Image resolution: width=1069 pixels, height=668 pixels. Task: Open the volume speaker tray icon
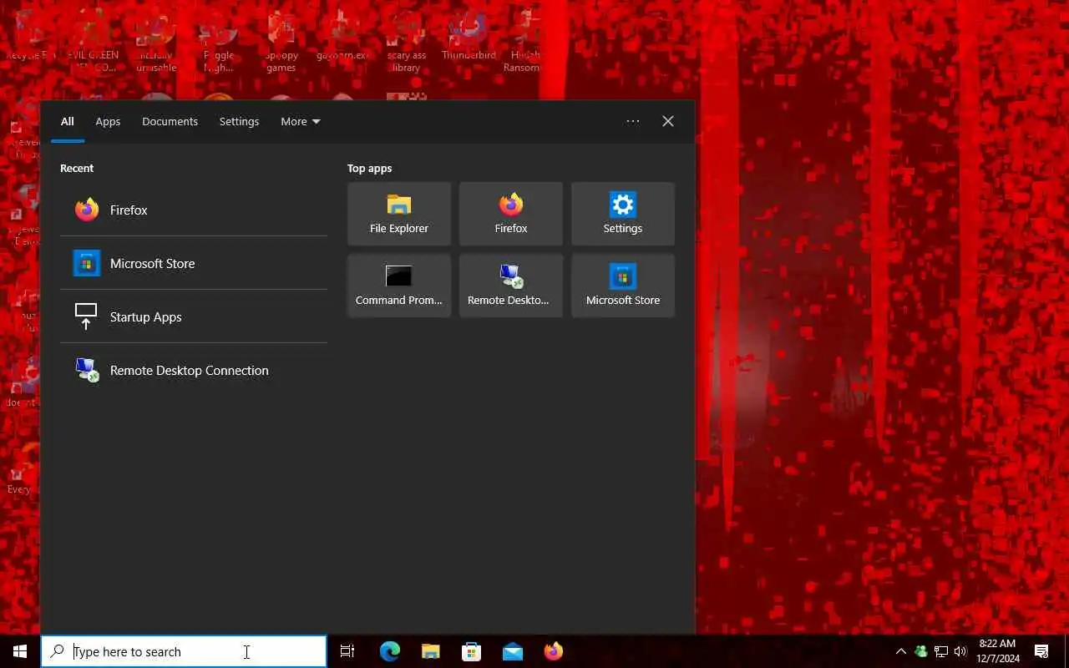coord(960,651)
